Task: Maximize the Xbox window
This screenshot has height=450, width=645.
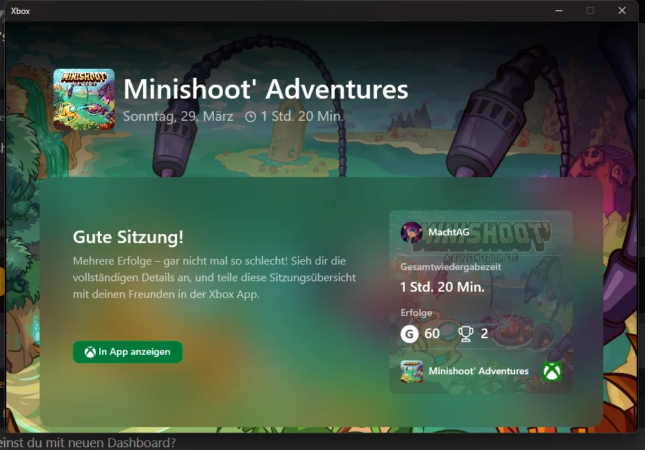Action: (x=590, y=10)
